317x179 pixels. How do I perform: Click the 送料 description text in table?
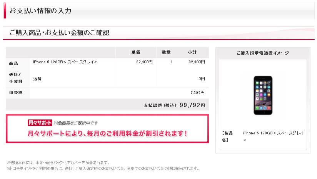tap(37, 79)
